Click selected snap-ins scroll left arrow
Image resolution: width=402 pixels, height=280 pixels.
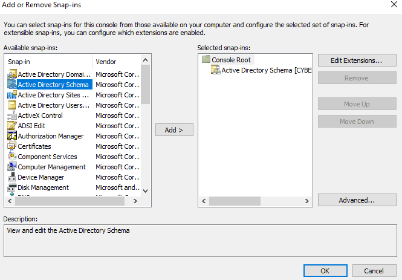coord(204,201)
